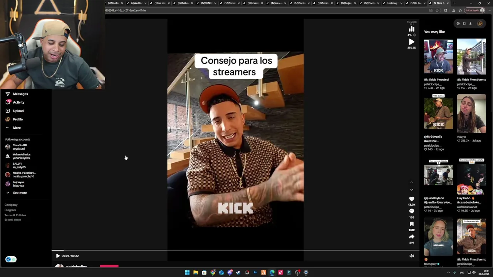Viewport: 493px width, 277px height.
Task: Open linipuyaa followed account
Action: 15,184
